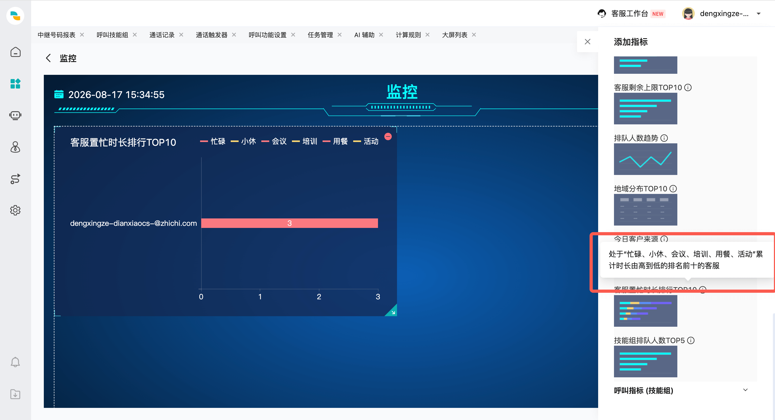
Task: Switch to the 呼叫功能设置 tab
Action: pos(267,35)
